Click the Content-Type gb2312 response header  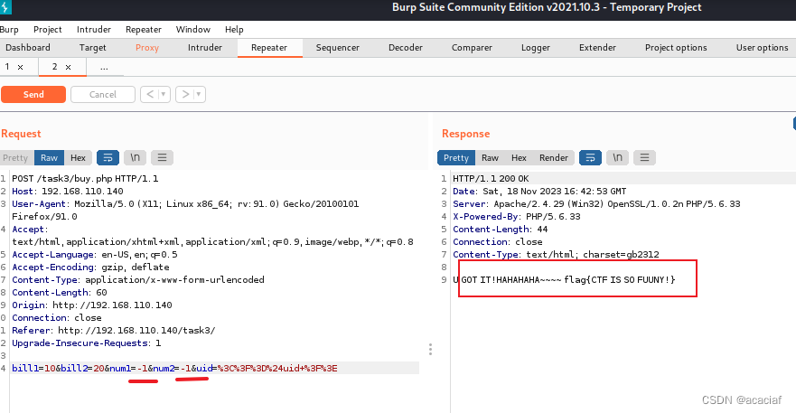click(x=556, y=255)
